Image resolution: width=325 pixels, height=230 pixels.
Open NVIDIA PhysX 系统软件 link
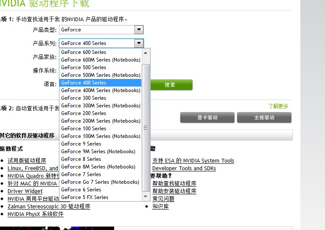tap(36, 214)
